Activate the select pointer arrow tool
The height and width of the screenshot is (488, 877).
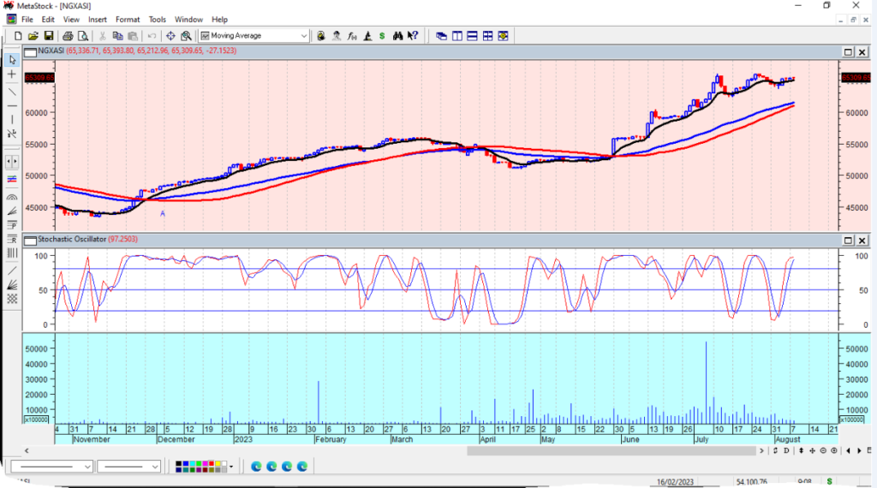[12, 60]
